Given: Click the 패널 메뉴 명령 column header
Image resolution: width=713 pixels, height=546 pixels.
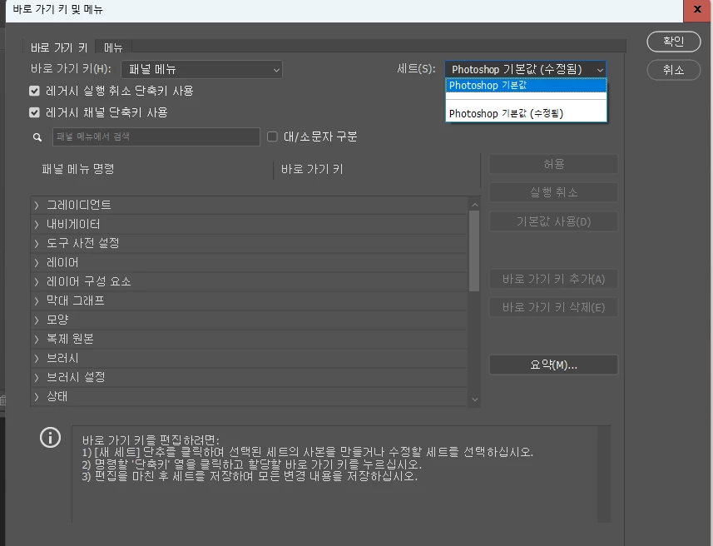Looking at the screenshot, I should (x=77, y=169).
